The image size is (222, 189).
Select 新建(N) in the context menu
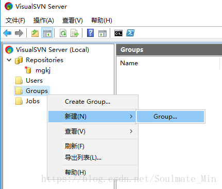(x=92, y=117)
